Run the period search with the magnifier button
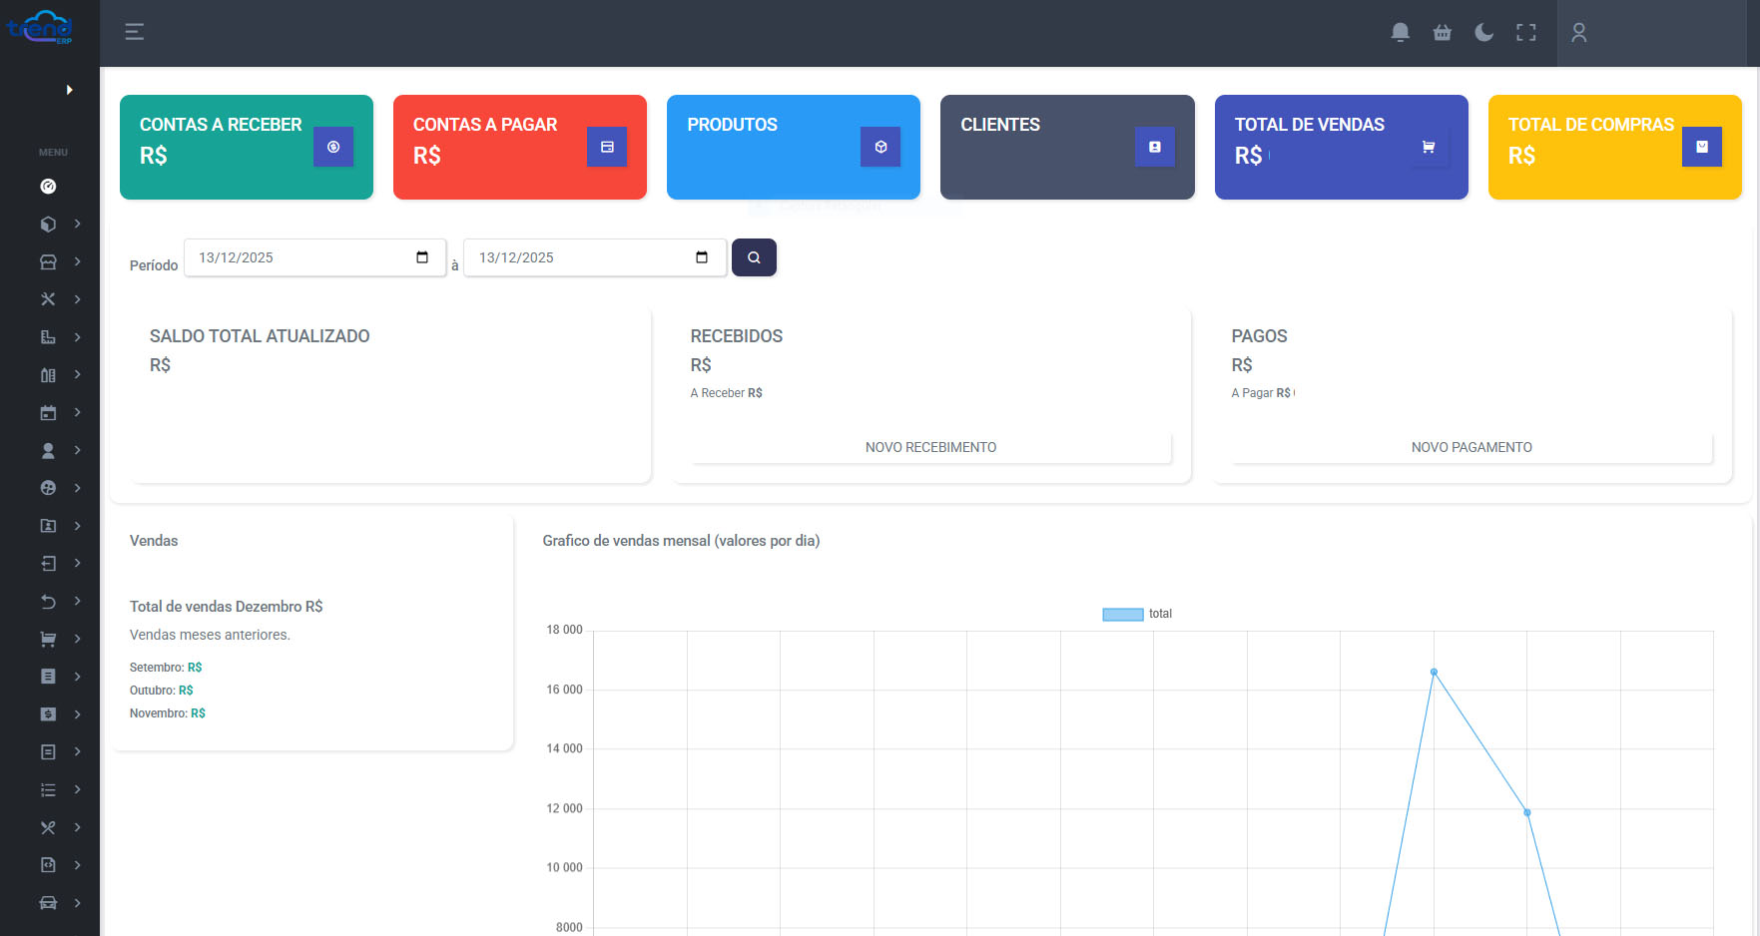 tap(754, 257)
